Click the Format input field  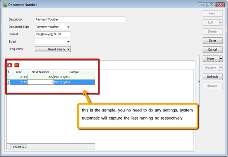pos(52,34)
